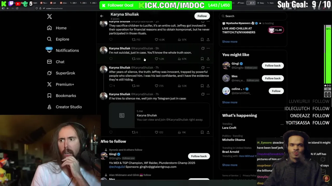Open the echoguild mention in Gingi's bio
This screenshot has height=186, width=332.
pos(117,167)
